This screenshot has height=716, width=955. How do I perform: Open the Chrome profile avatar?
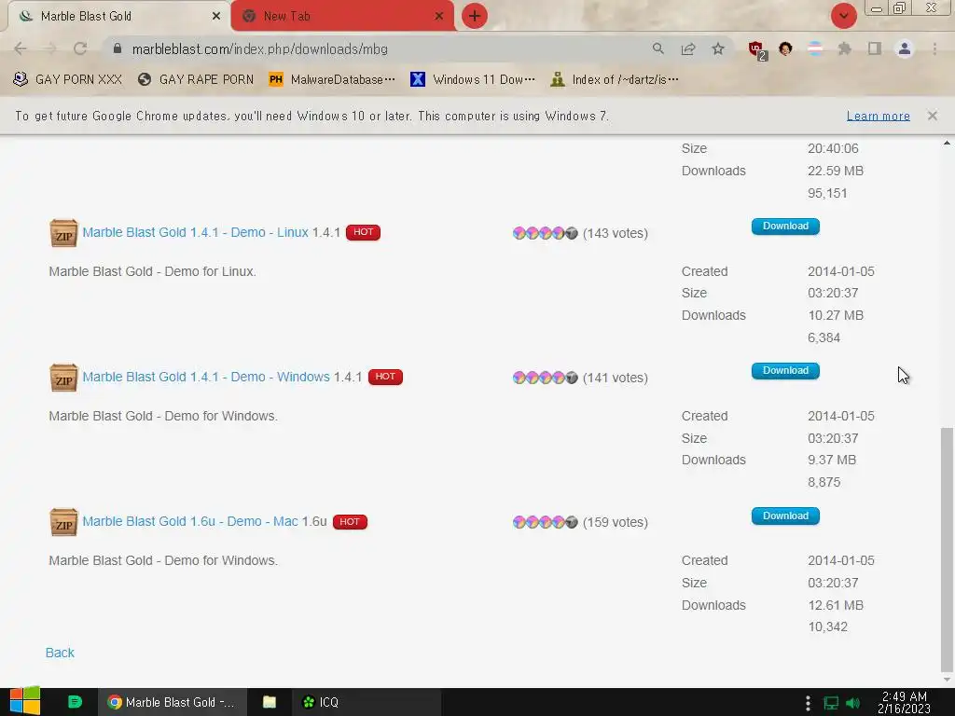point(905,48)
